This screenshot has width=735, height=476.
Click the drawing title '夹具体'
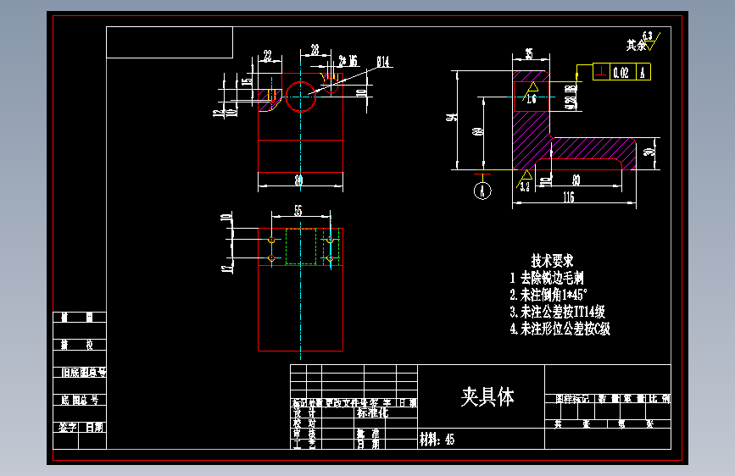(x=487, y=397)
